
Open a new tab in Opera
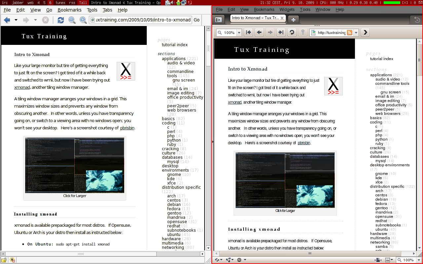pyautogui.click(x=293, y=19)
